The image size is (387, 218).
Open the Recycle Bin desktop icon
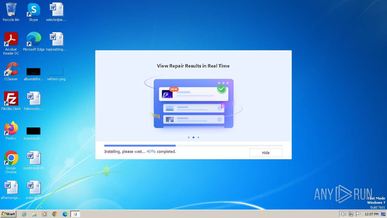click(x=11, y=12)
